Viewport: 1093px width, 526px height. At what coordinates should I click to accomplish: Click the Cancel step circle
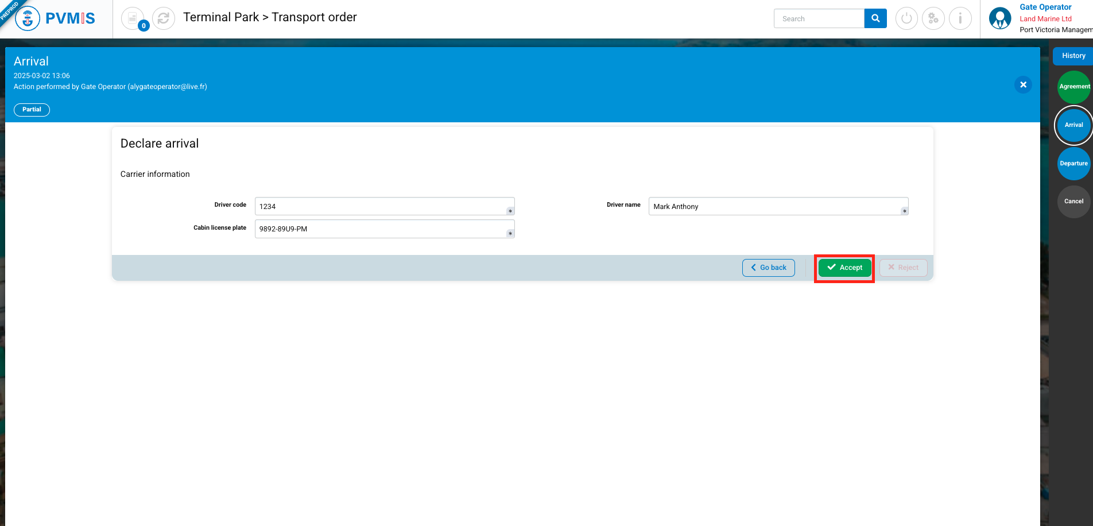click(1073, 202)
